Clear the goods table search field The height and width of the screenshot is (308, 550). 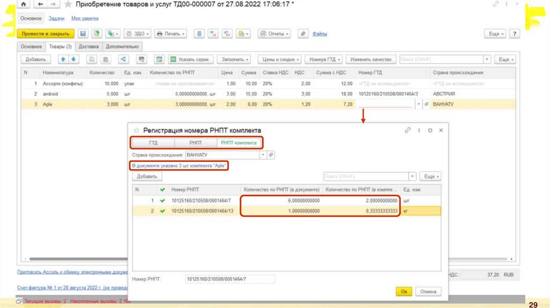click(487, 59)
